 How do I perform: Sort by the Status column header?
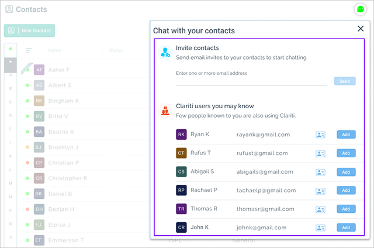116,50
